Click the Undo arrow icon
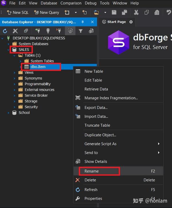Screen dimensions: 172x208 coord(169,13)
